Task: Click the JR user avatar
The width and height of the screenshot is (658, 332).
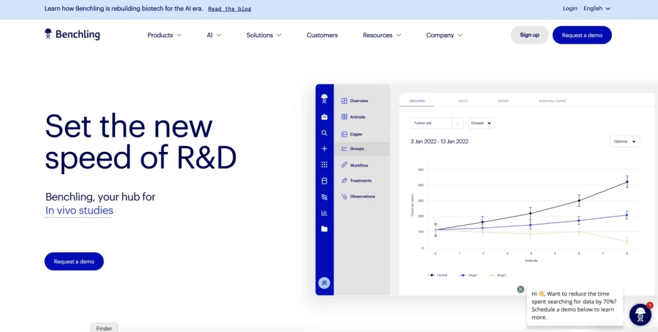Action: (325, 283)
